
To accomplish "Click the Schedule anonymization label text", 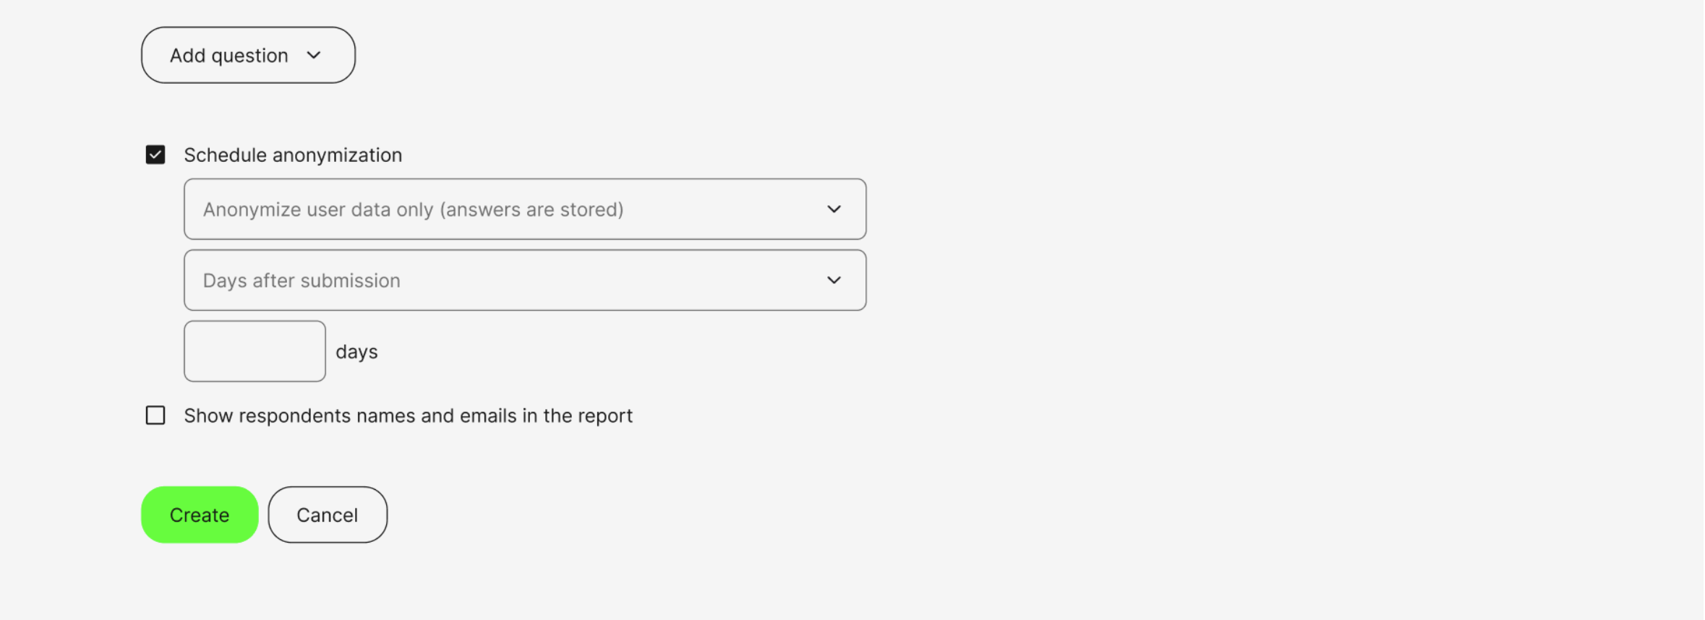I will coord(293,155).
